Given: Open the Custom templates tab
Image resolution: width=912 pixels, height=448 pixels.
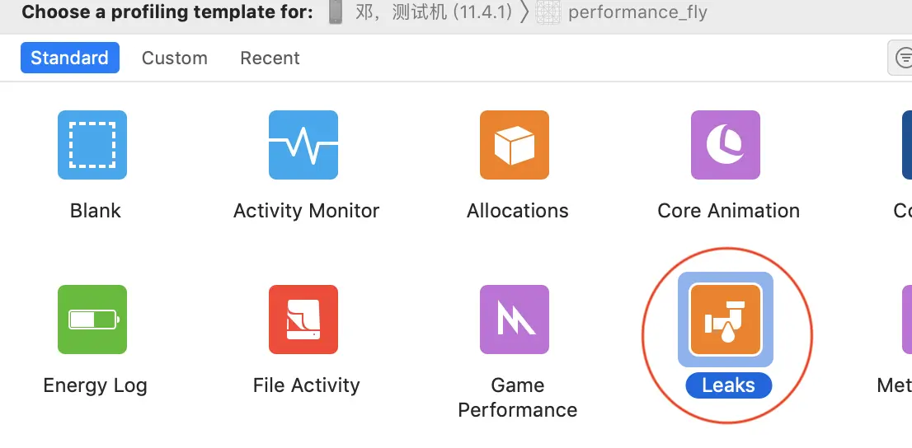Looking at the screenshot, I should 174,58.
